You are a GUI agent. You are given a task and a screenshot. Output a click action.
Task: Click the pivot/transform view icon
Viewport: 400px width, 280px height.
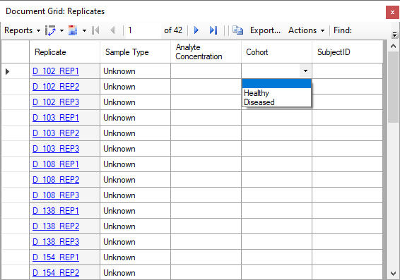click(50, 30)
